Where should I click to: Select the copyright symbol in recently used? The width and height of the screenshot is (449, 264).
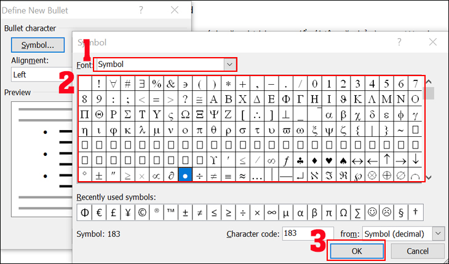(x=142, y=212)
